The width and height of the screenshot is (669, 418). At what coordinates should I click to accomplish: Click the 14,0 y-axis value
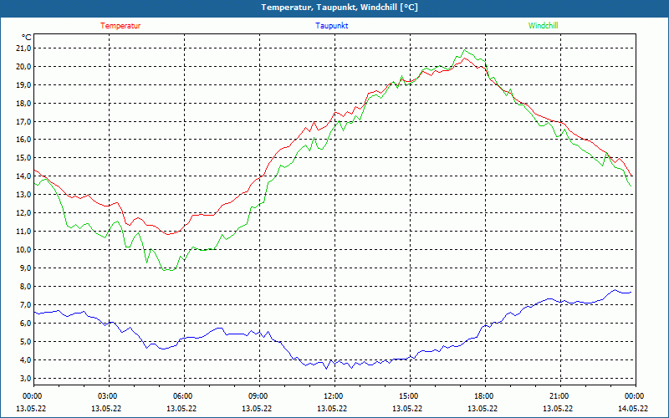(x=24, y=176)
